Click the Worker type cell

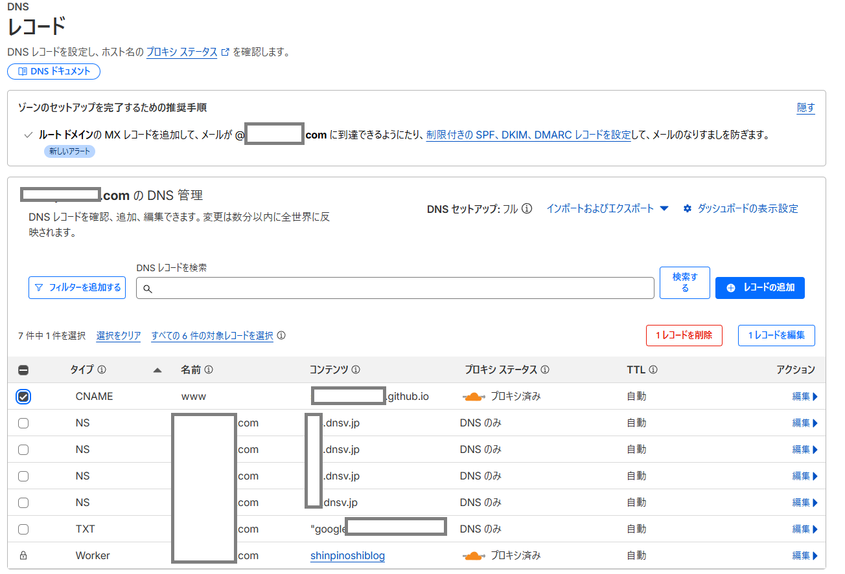(93, 556)
